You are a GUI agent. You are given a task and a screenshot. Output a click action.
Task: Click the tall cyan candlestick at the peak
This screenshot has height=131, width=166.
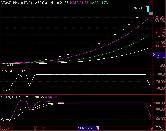click(x=148, y=9)
